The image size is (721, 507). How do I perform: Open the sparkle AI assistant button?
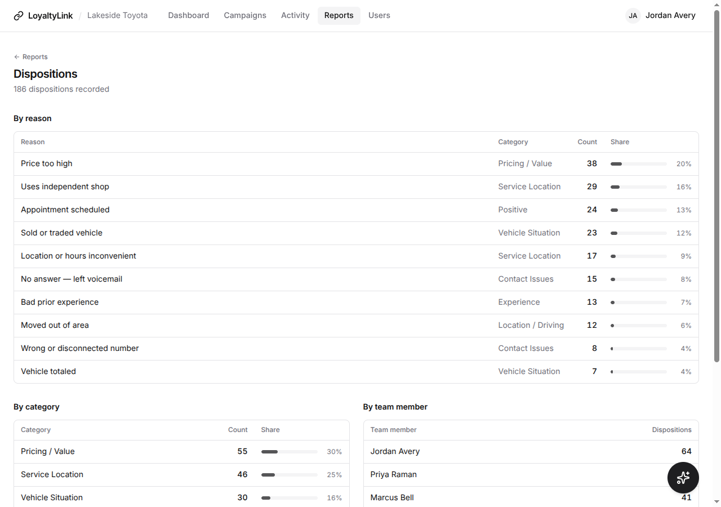click(x=683, y=478)
